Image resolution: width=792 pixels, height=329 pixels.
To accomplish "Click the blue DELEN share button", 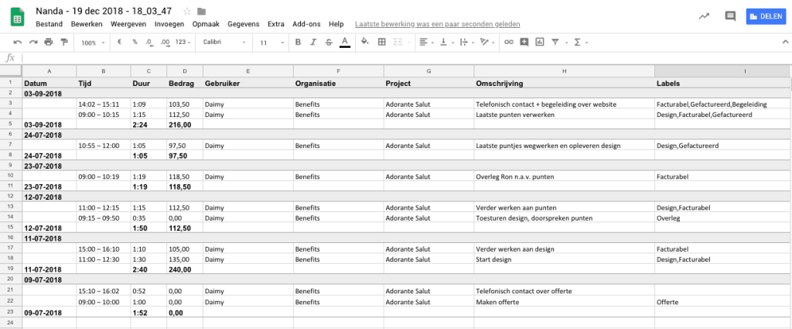I will (x=766, y=15).
